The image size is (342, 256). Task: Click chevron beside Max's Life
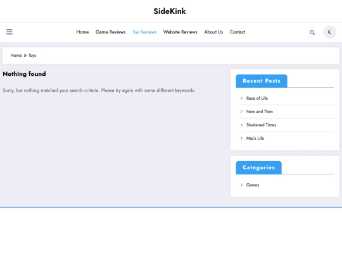point(241,138)
